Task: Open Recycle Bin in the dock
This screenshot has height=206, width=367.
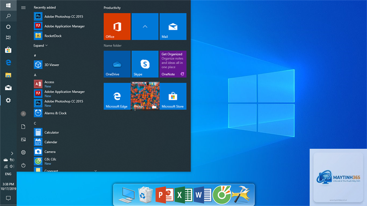Action: coord(145,195)
